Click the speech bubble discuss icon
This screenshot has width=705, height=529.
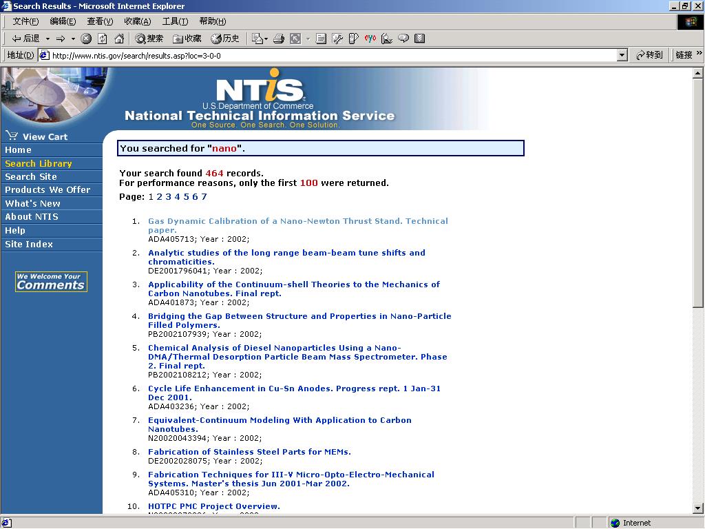pyautogui.click(x=403, y=39)
